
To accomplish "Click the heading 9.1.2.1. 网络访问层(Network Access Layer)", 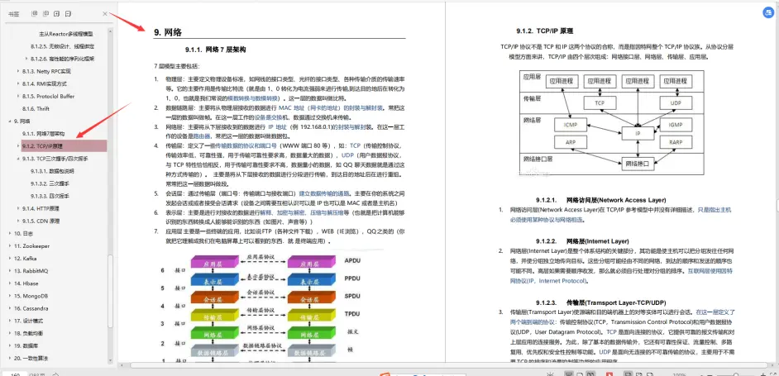I will click(601, 200).
